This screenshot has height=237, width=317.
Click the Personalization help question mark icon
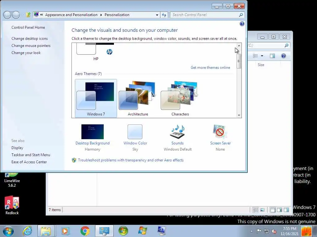coord(242,24)
